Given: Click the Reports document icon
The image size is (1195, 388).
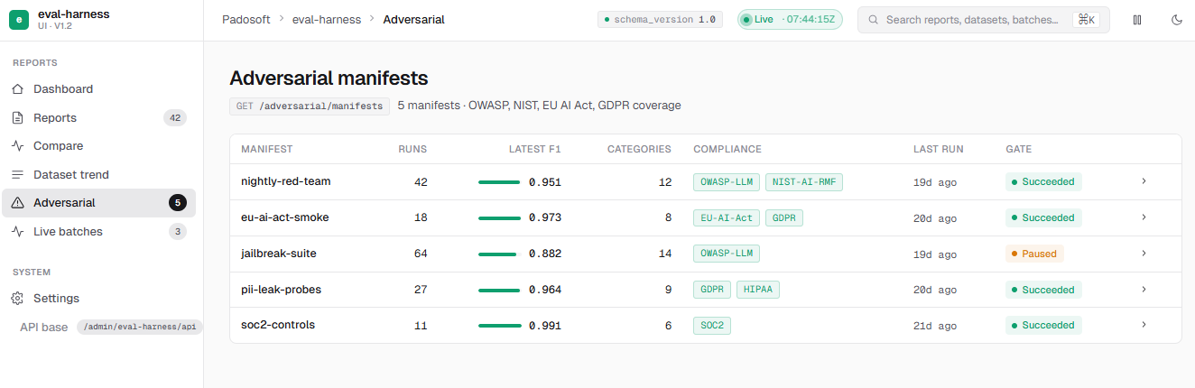Looking at the screenshot, I should (x=17, y=118).
